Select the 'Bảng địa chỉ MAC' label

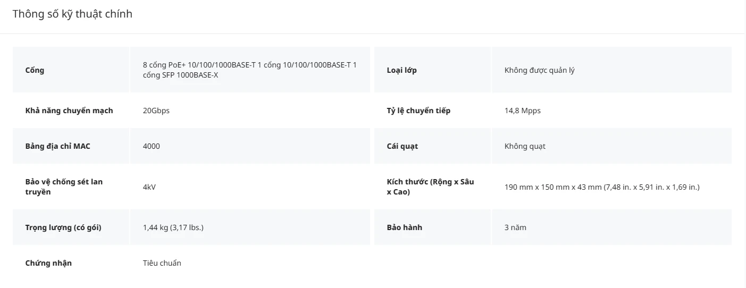tap(58, 146)
